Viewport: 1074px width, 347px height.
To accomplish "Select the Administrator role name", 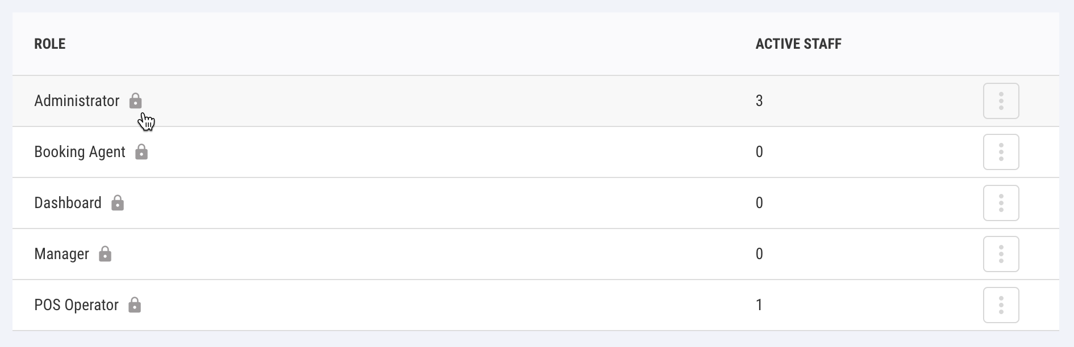I will tap(77, 101).
